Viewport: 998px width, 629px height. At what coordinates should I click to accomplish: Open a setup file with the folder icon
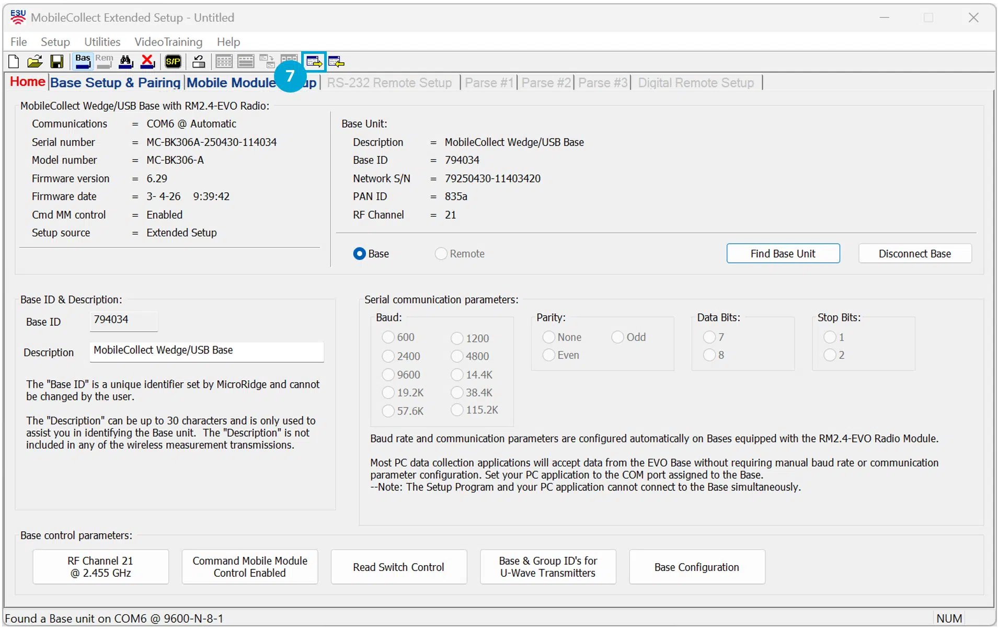pyautogui.click(x=35, y=62)
